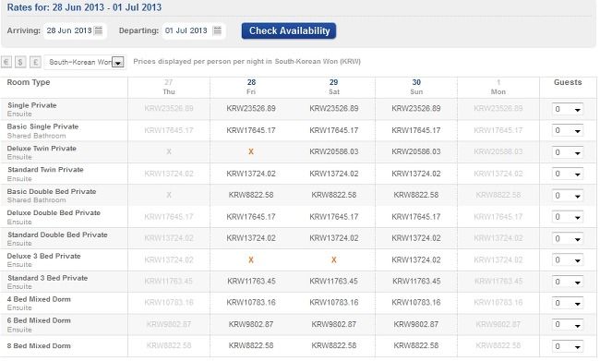Click the greyed 27 Thu column header
This screenshot has height=361, width=600.
pos(169,88)
